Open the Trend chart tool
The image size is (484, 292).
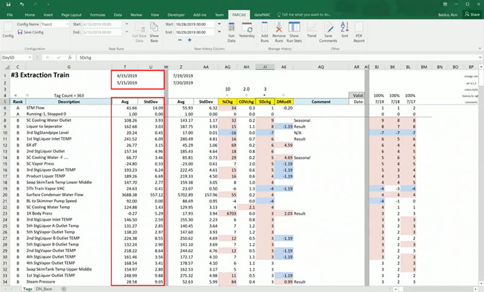coord(312,30)
